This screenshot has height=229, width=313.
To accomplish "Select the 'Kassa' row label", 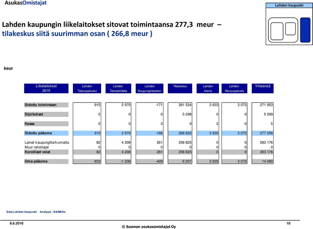I will (x=46, y=124).
